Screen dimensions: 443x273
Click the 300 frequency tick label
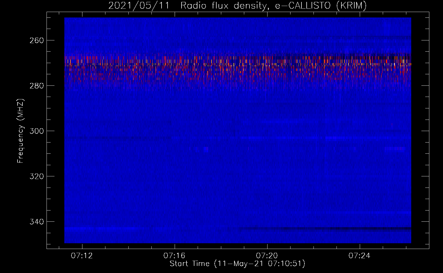coord(37,131)
